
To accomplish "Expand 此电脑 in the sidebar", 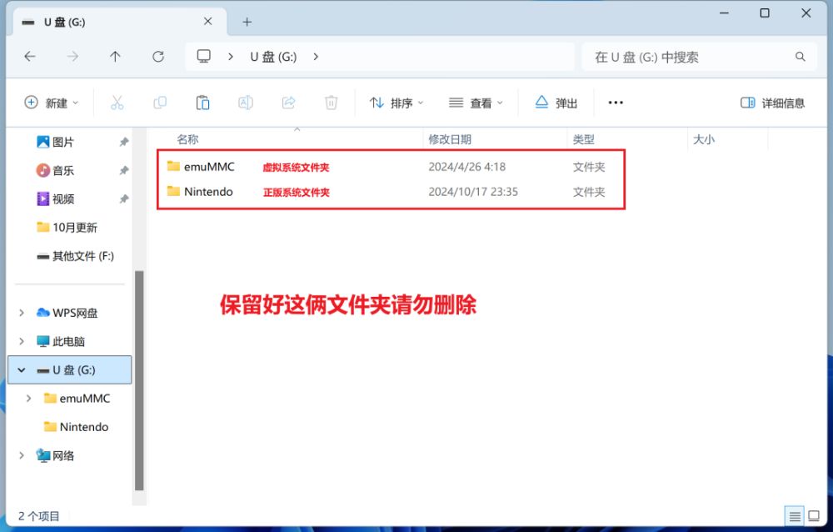I will click(21, 341).
